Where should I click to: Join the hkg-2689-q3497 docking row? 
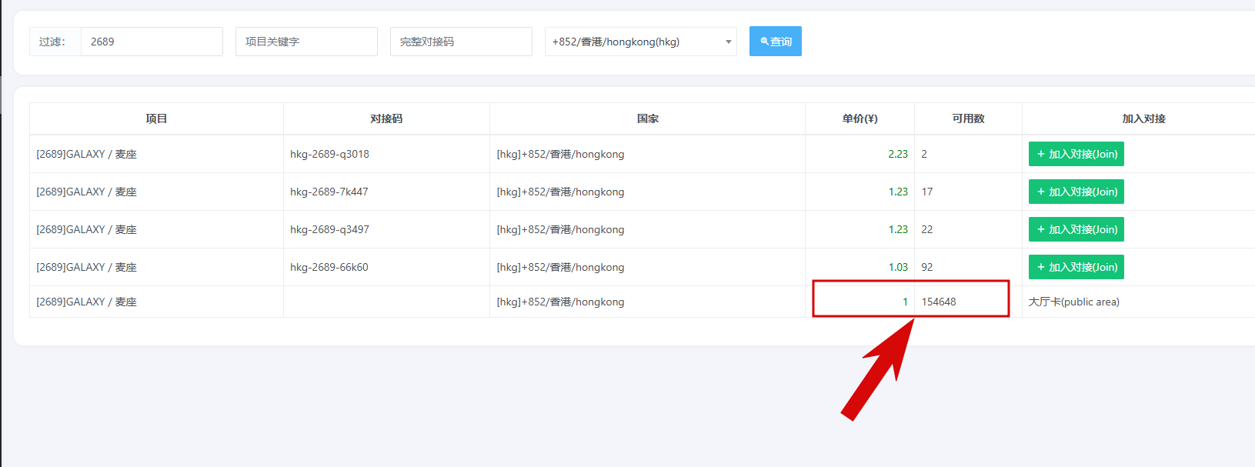1076,229
